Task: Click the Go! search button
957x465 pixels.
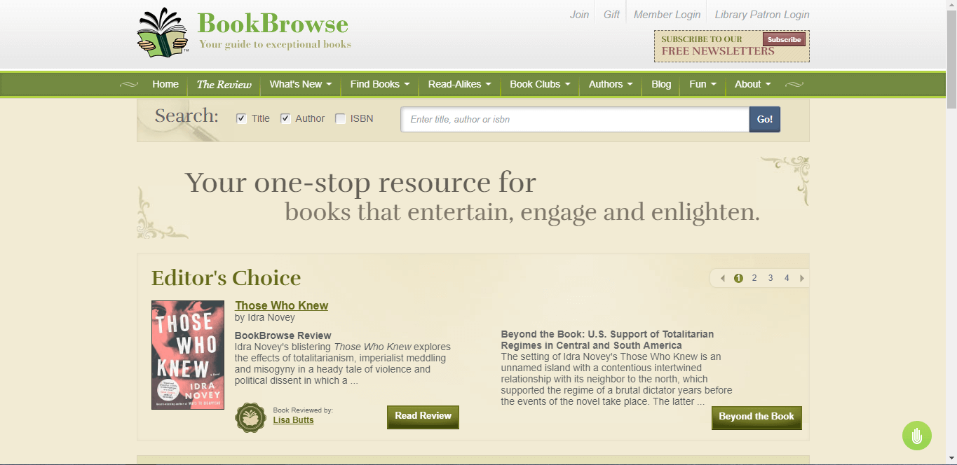Action: tap(765, 119)
